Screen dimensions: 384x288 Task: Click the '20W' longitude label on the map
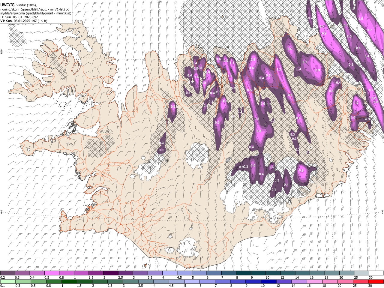(160, 1)
